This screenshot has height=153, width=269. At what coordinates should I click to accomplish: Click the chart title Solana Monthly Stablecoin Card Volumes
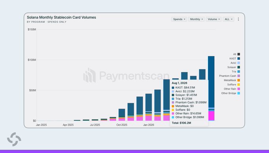(61, 17)
